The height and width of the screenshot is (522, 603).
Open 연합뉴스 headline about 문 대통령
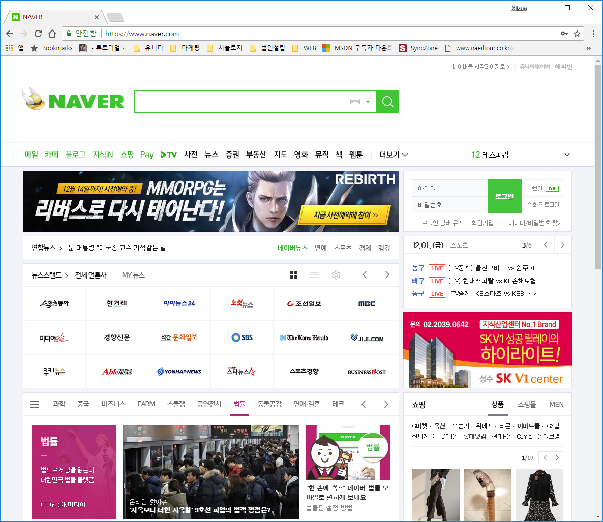pos(118,248)
